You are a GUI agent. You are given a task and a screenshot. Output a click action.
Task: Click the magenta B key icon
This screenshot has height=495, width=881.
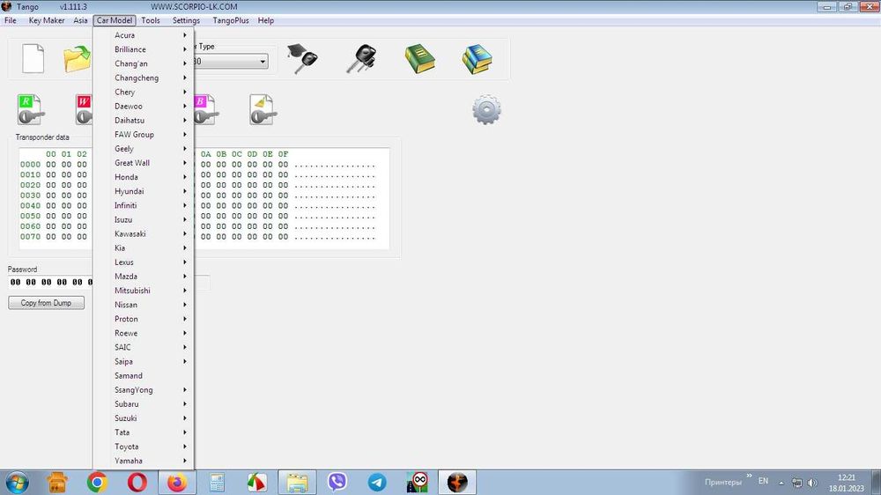(206, 109)
